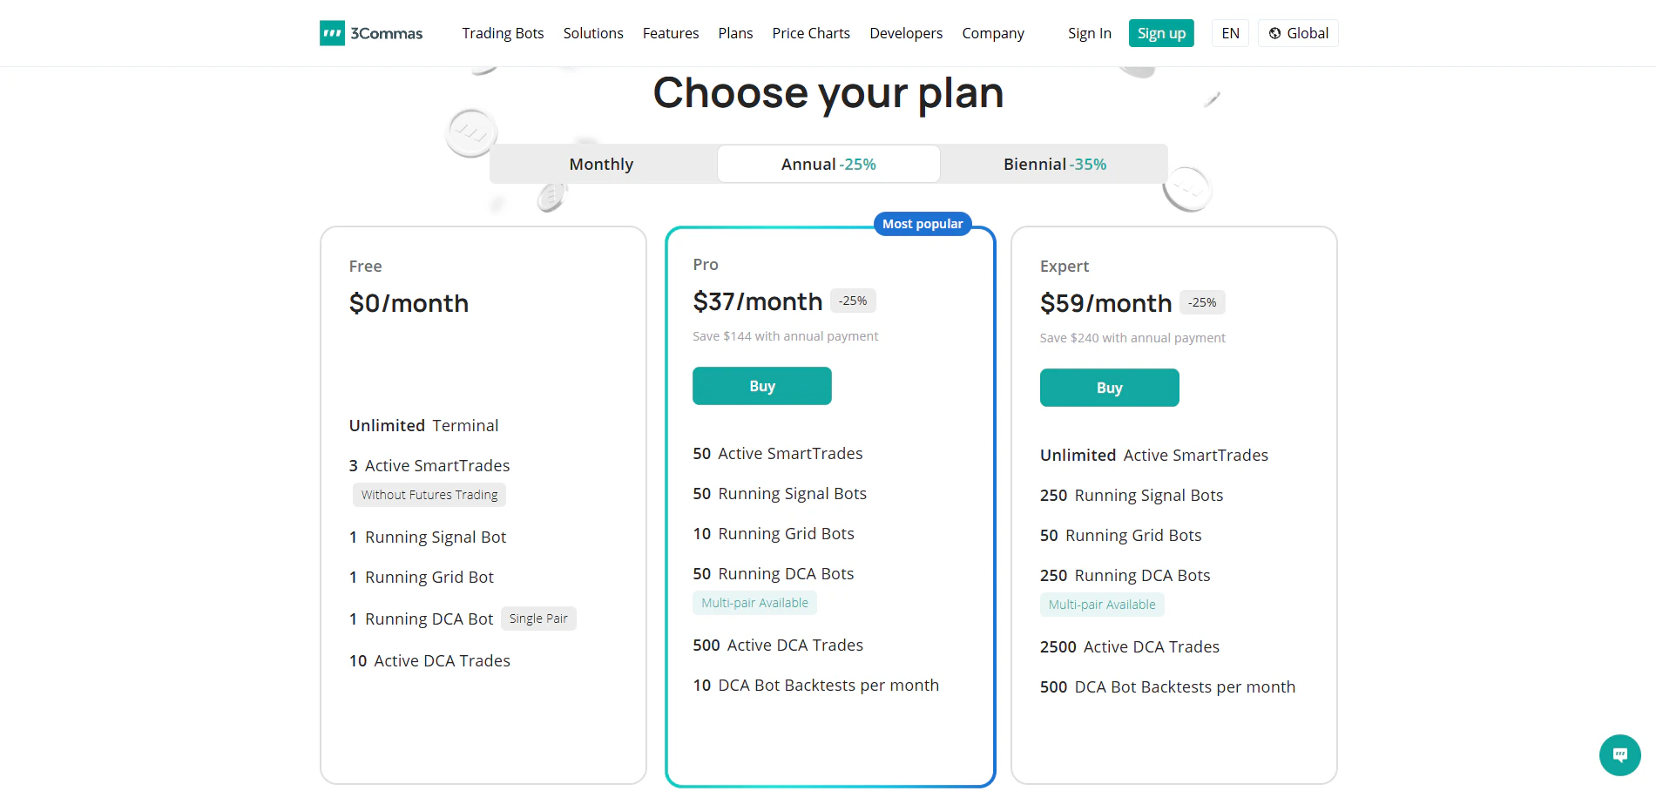Click the 3Commas logo icon

click(x=332, y=33)
